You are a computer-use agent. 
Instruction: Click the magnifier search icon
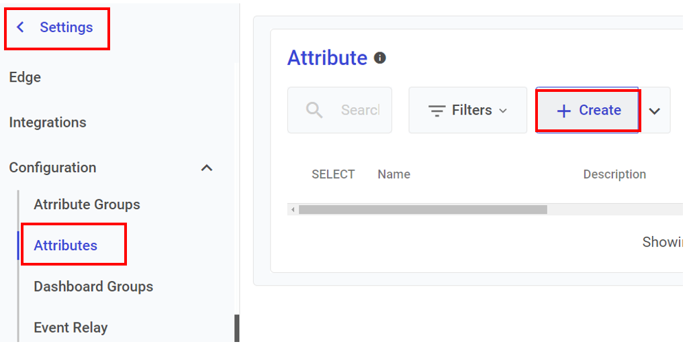[314, 110]
